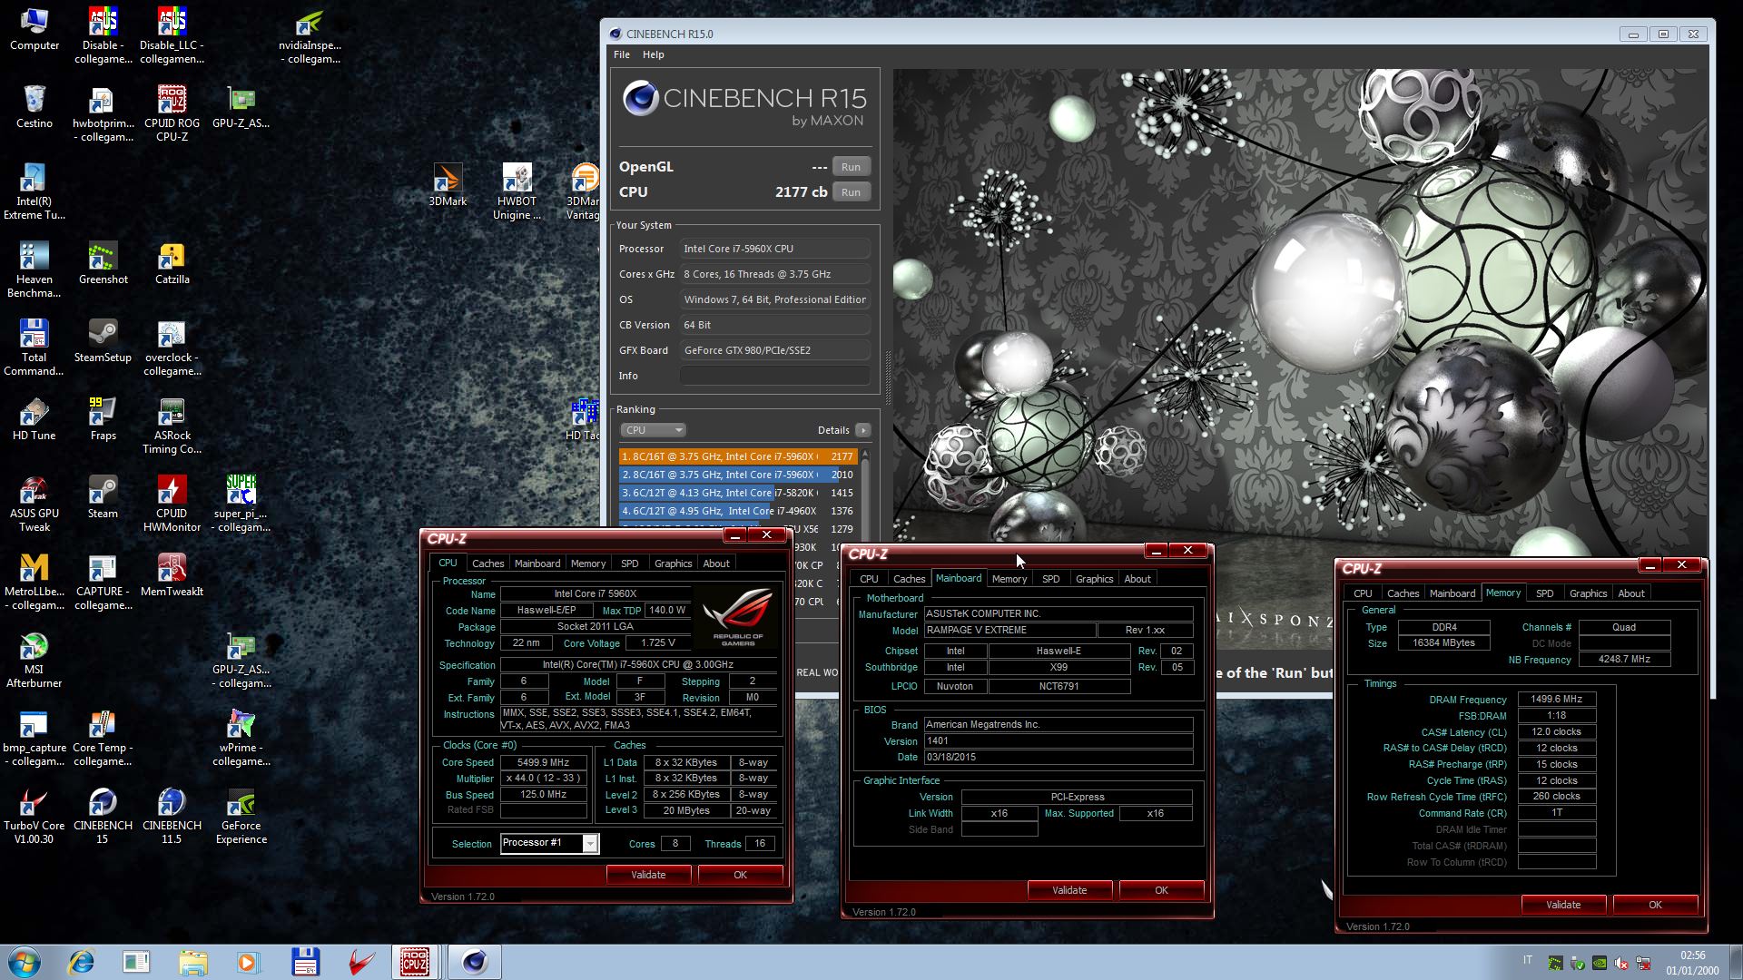The width and height of the screenshot is (1743, 980).
Task: Click Validate in Memory CPU-Z window
Action: point(1563,905)
